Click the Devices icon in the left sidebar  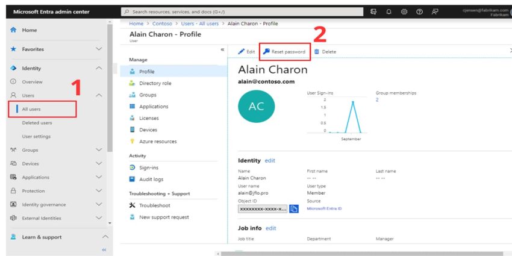[13, 164]
